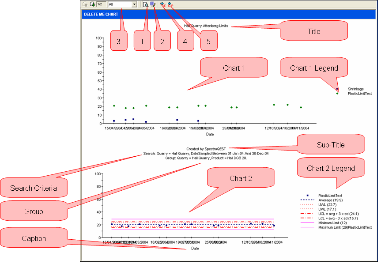381x264 pixels.
Task: Open the print preview magnifier icon
Action: pyautogui.click(x=145, y=4)
